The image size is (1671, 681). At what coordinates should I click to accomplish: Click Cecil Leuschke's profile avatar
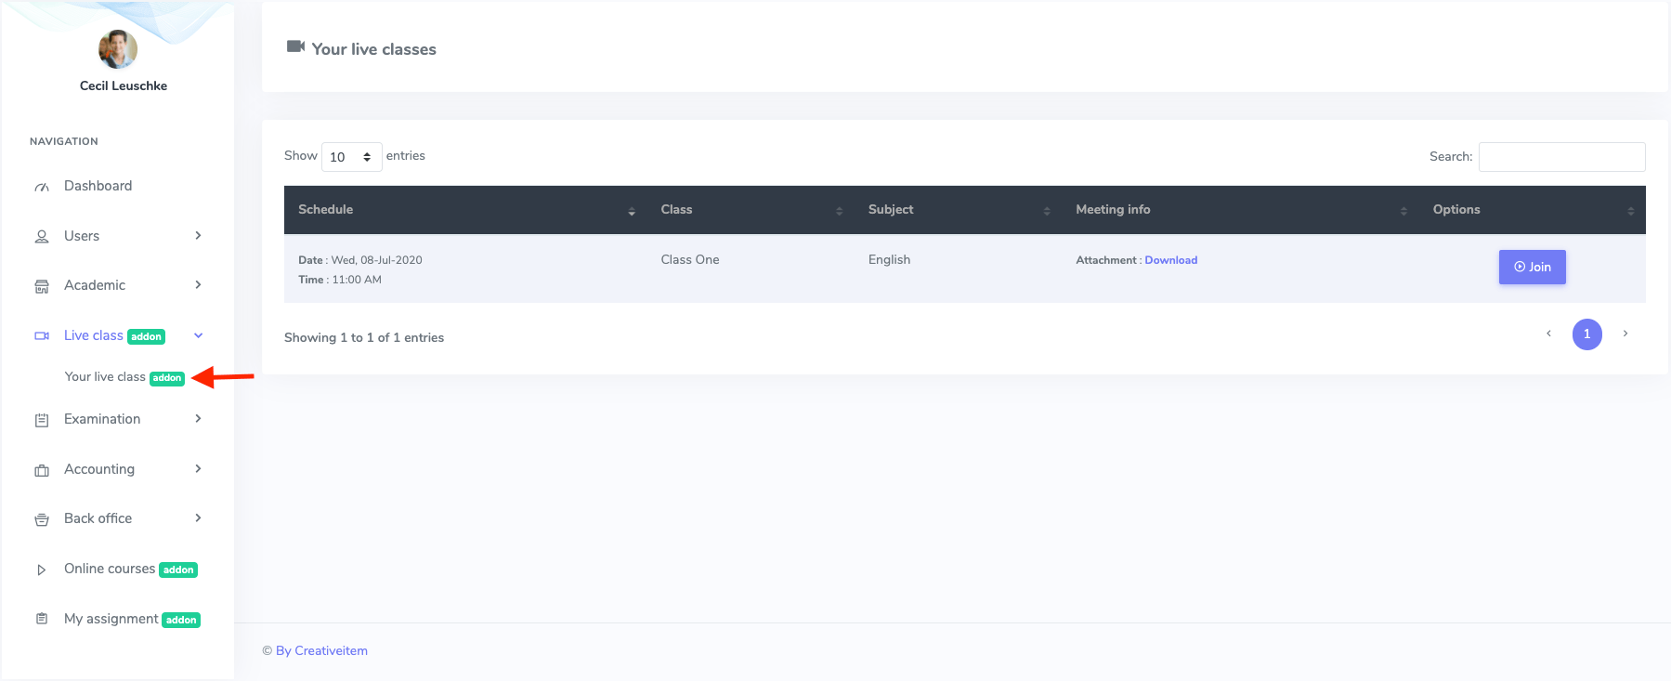(x=118, y=49)
